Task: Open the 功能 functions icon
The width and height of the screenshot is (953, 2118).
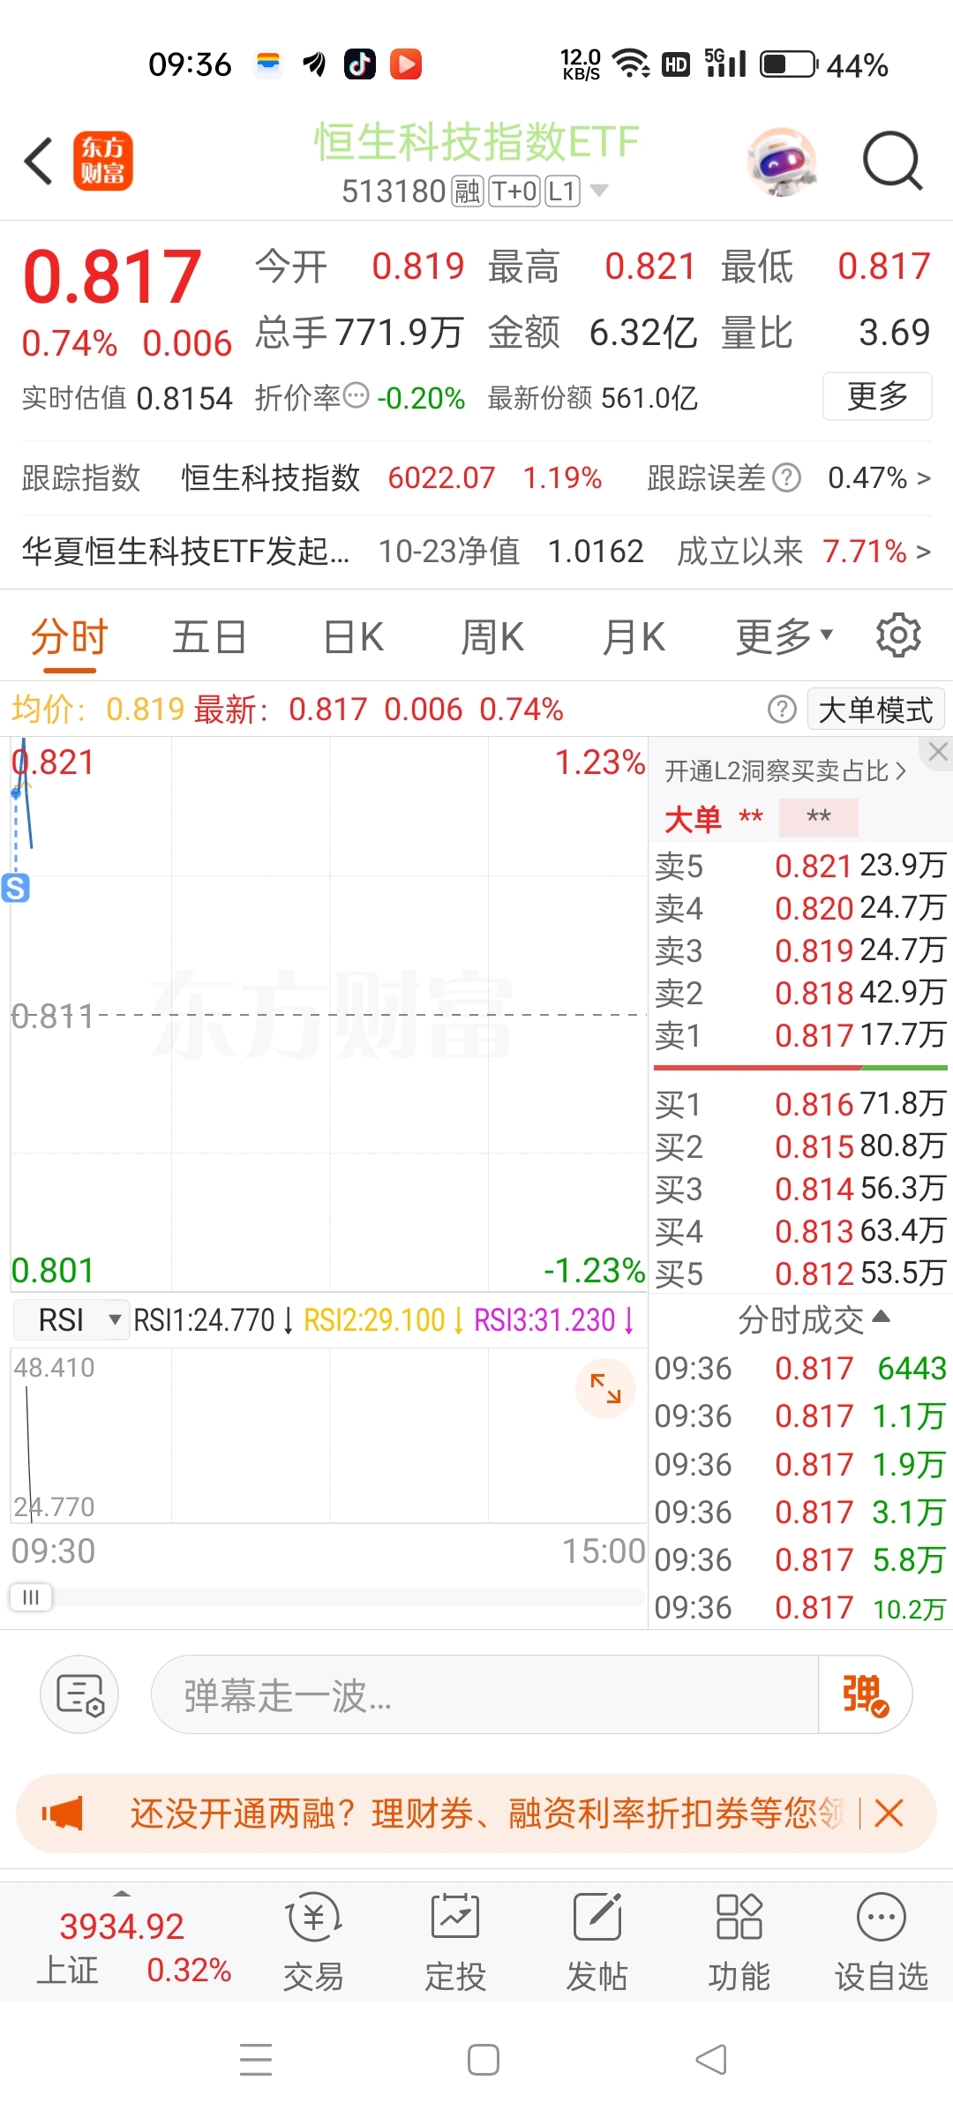Action: point(739,1941)
